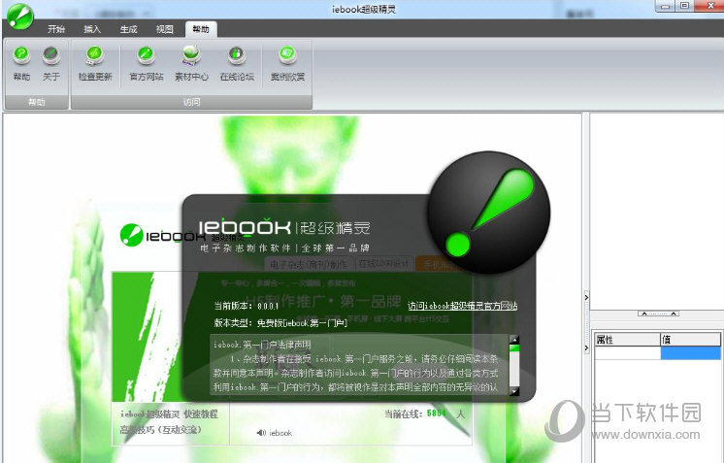Click the 检查更新 check update icon
724x463 pixels.
point(95,63)
